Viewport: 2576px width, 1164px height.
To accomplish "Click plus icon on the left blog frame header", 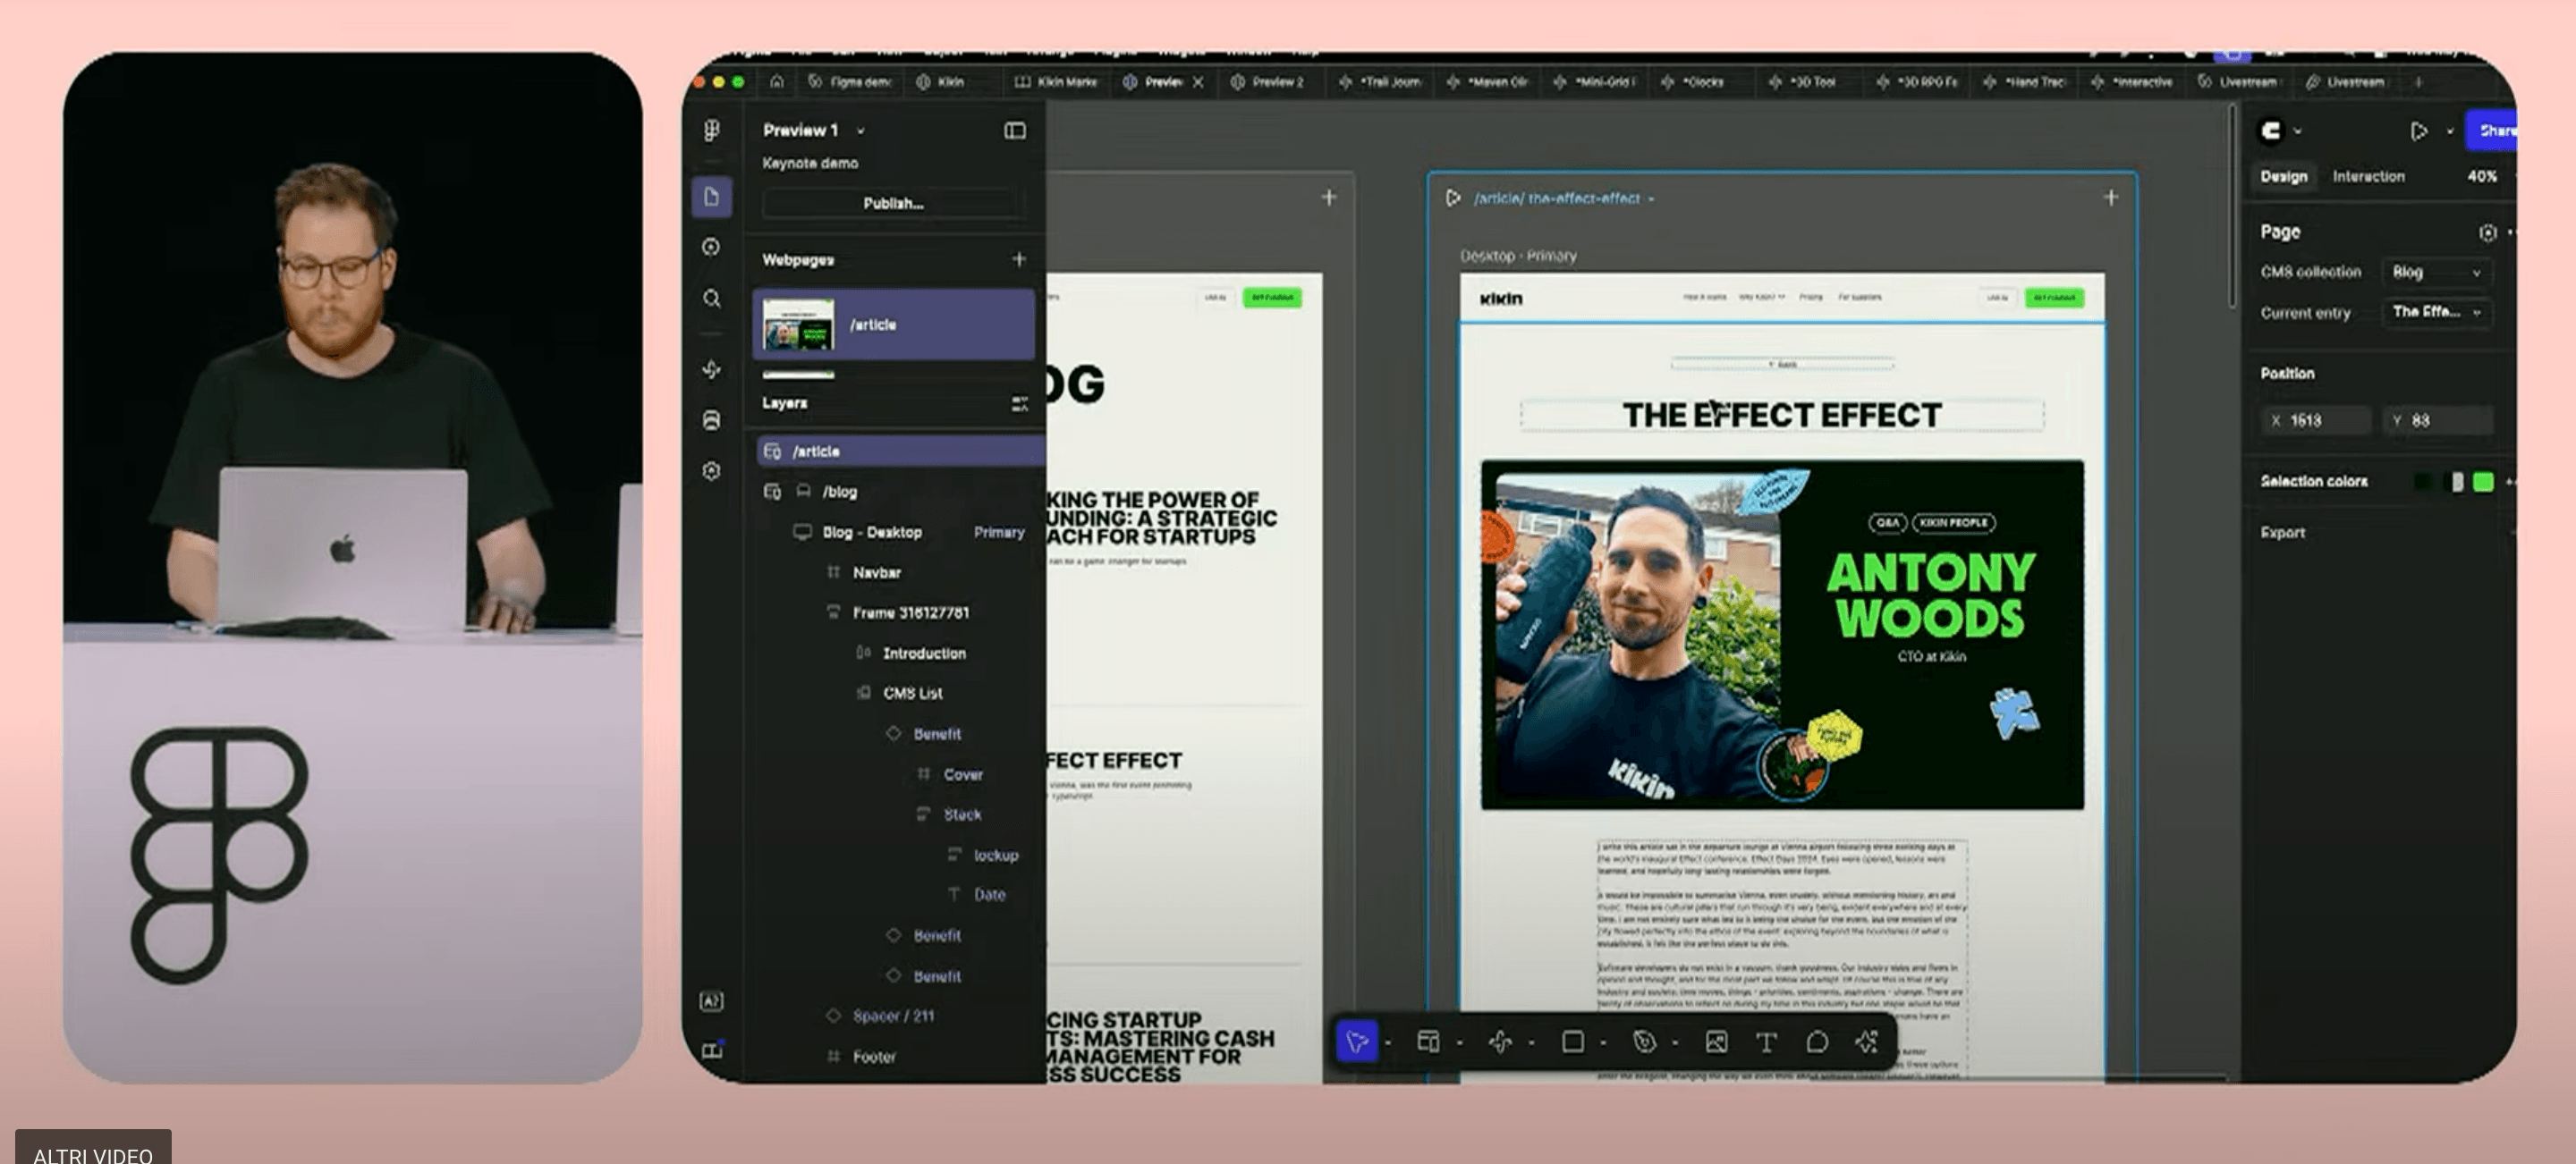I will coord(1329,198).
